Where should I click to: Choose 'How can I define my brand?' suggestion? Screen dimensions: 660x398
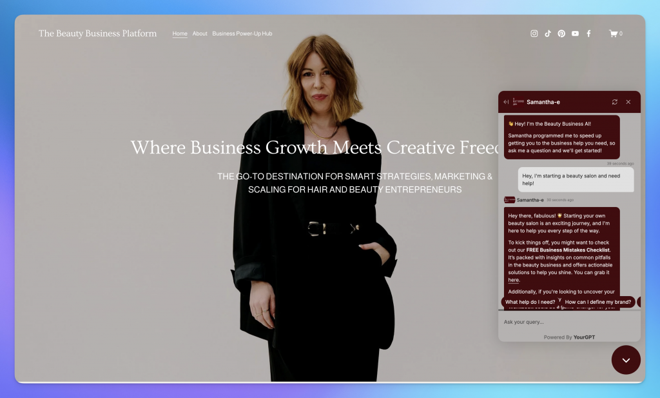pos(597,302)
